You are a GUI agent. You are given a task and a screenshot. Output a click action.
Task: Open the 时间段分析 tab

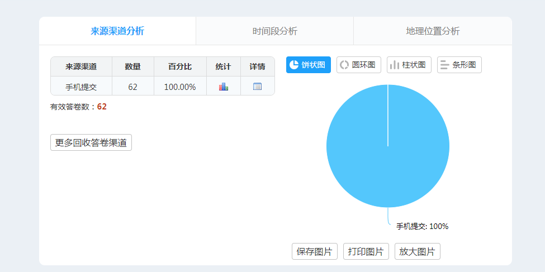tap(275, 31)
